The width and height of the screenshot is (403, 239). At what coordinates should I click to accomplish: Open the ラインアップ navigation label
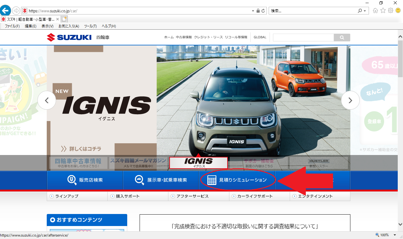tap(67, 196)
